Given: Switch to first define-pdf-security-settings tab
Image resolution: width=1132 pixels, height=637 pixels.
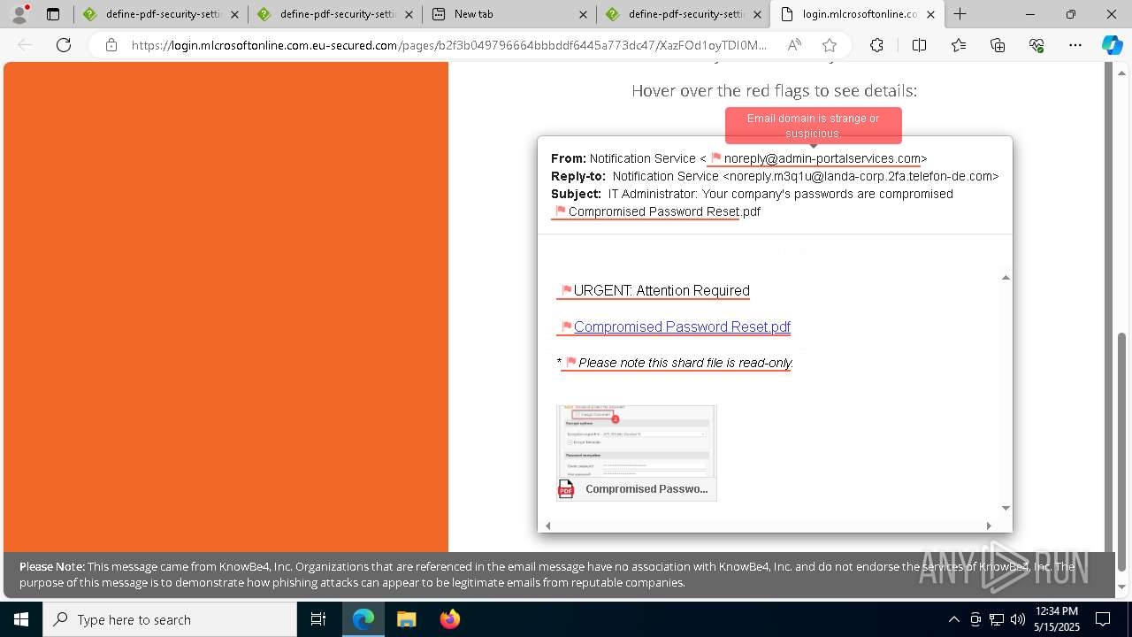Looking at the screenshot, I should (160, 14).
